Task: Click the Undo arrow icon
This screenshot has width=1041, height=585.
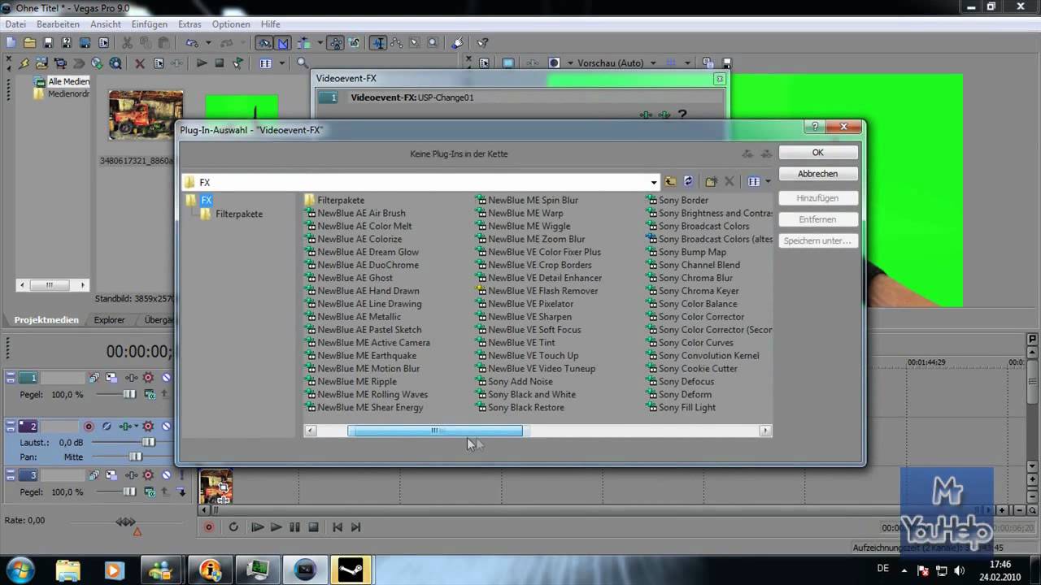Action: click(191, 43)
